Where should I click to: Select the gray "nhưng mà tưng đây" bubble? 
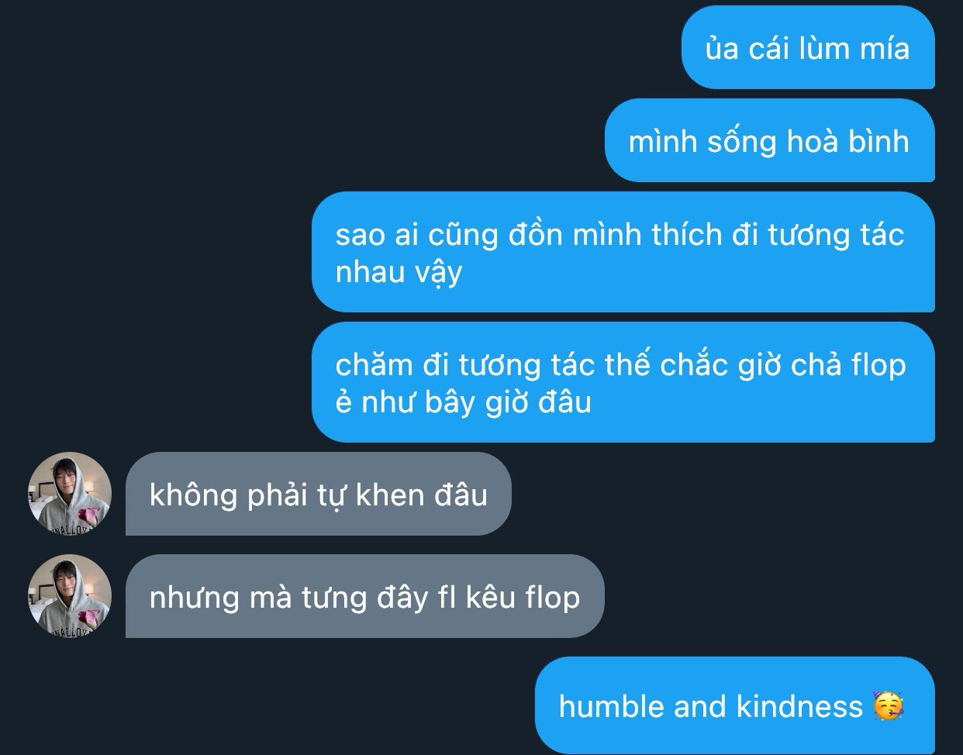coord(364,596)
